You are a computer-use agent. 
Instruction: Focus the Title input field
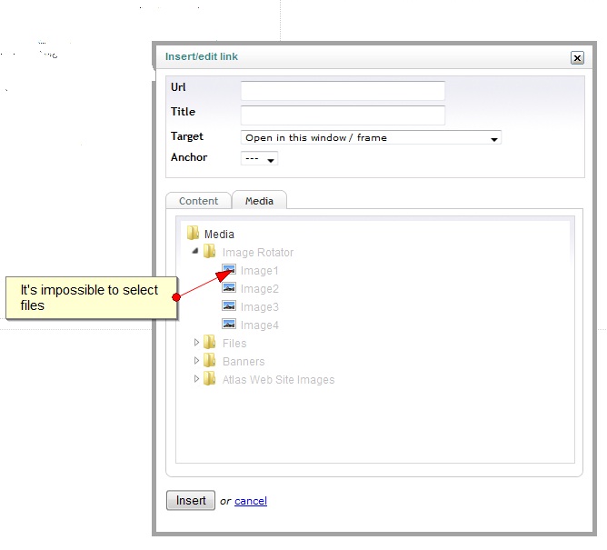pyautogui.click(x=343, y=115)
